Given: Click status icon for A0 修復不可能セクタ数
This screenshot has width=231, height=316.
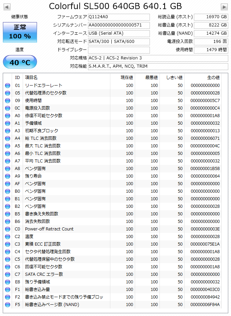Looking at the screenshot, I should [8, 116].
